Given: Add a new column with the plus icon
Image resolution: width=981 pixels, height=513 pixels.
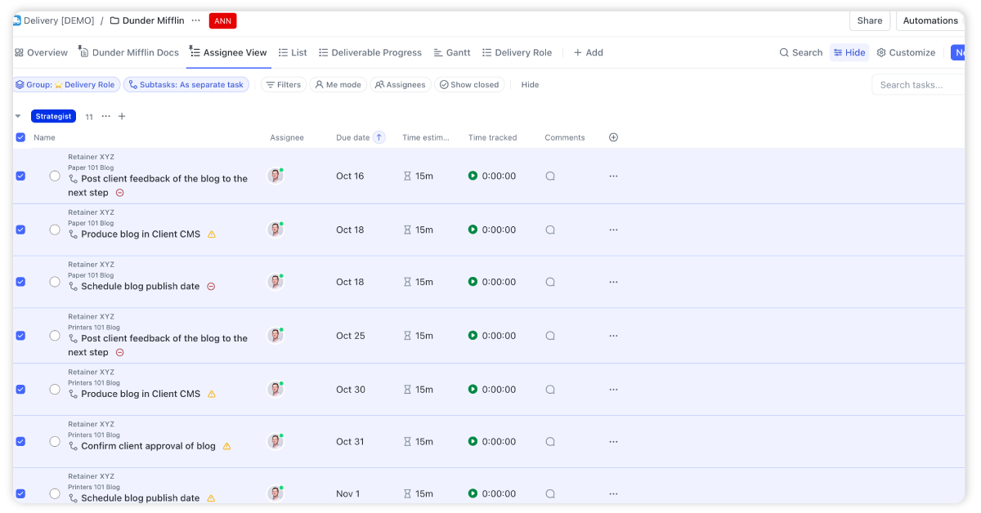Looking at the screenshot, I should tap(613, 137).
